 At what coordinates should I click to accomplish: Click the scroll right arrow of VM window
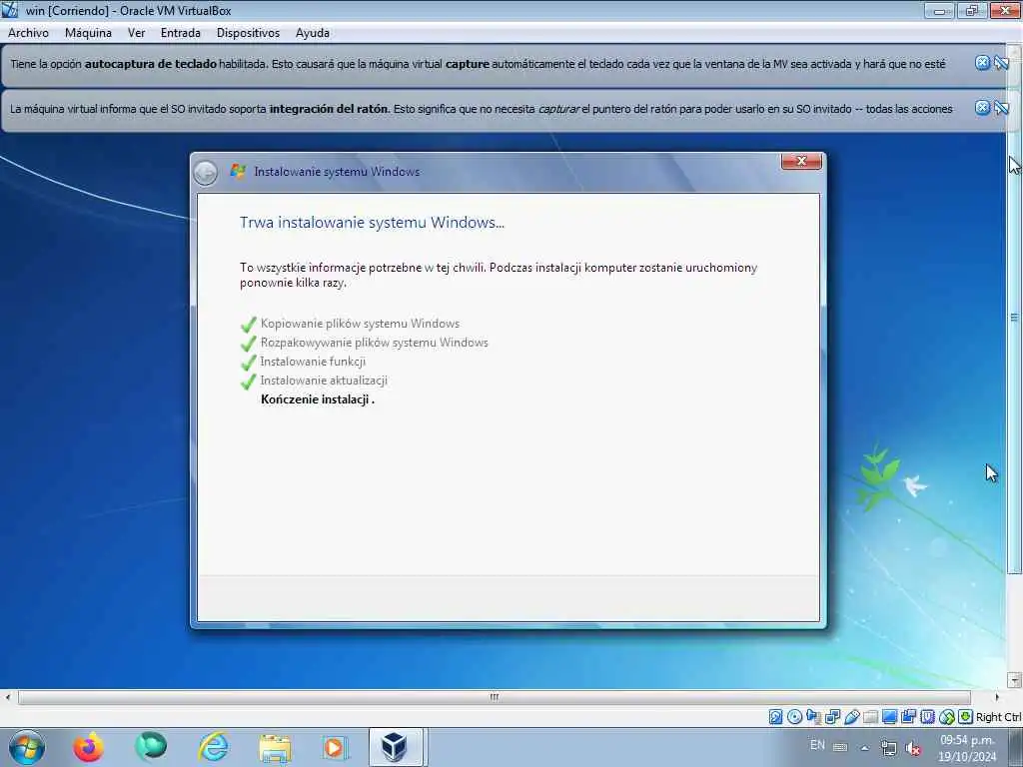point(996,697)
